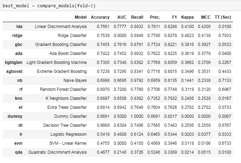241x163 pixels.
Task: Click the F1 column header
Action: point(175,17)
